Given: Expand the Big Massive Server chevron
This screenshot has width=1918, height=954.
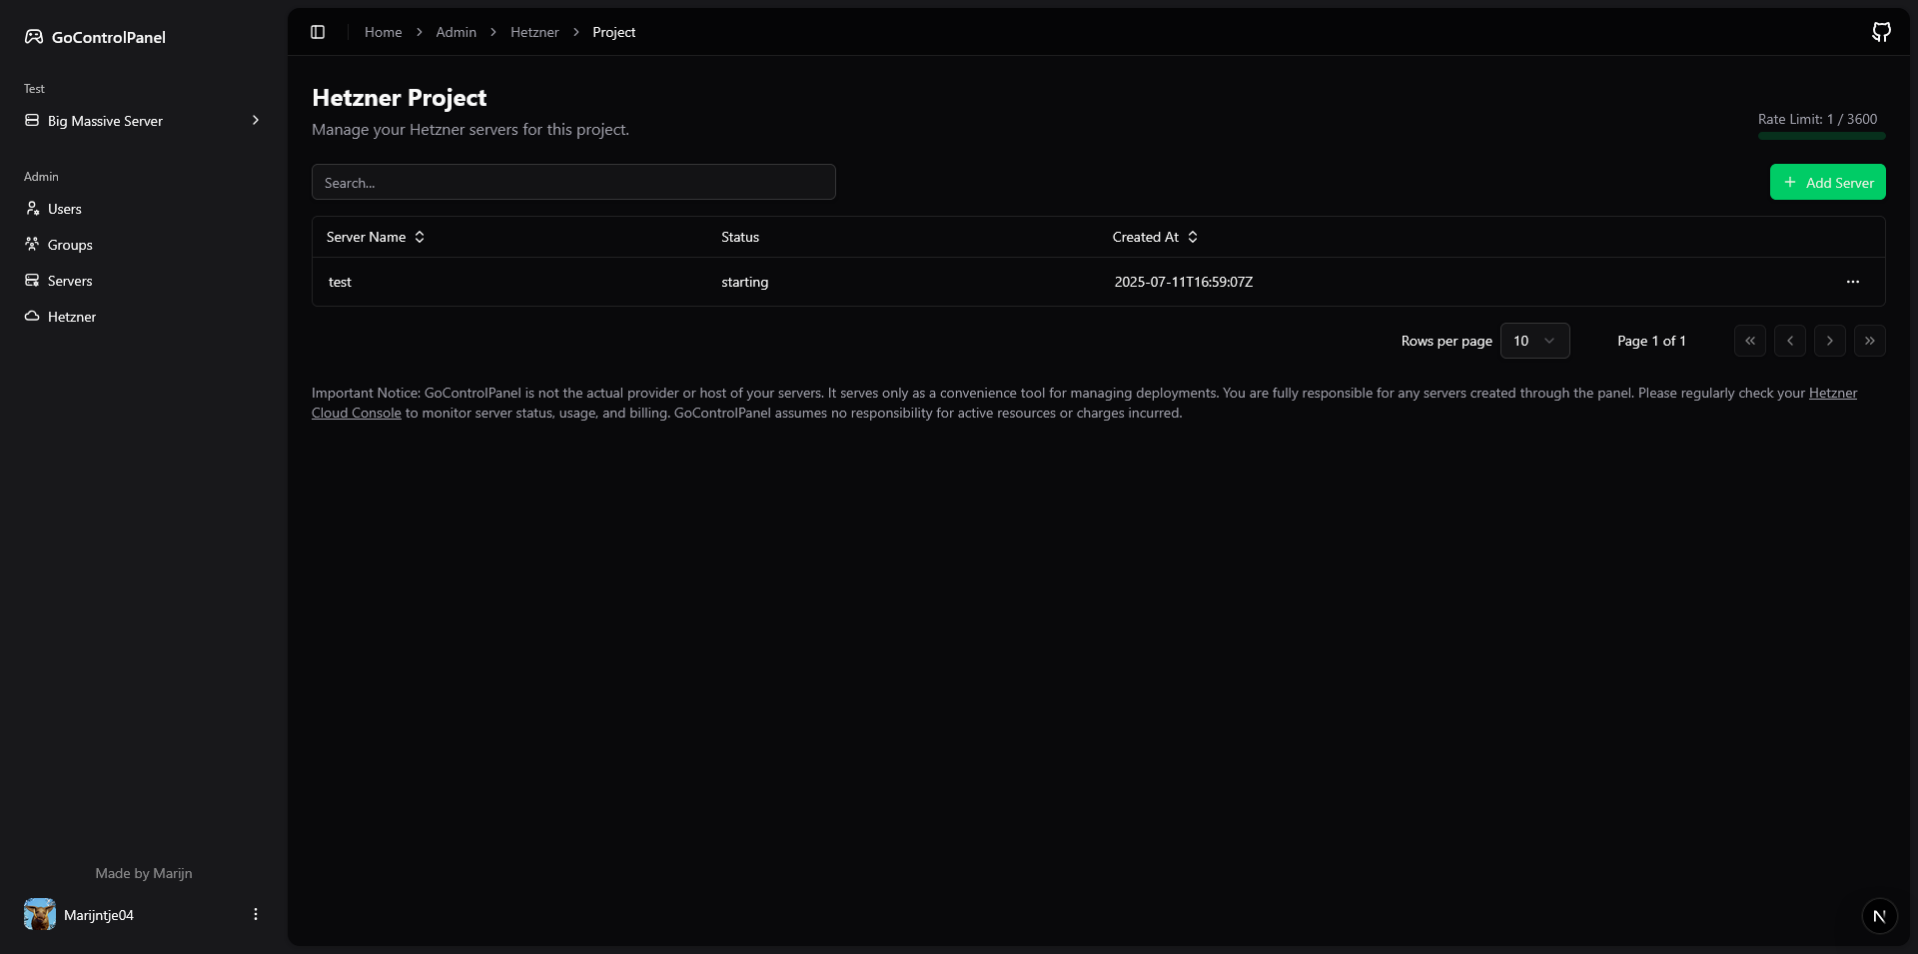Looking at the screenshot, I should pyautogui.click(x=256, y=121).
